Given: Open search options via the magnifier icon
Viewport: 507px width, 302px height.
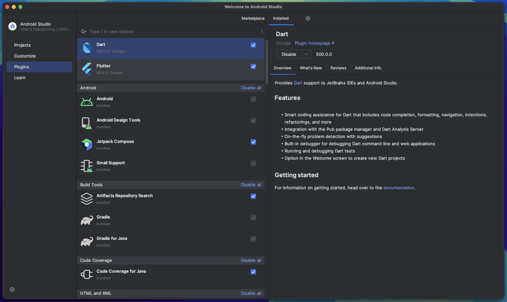Looking at the screenshot, I should (83, 32).
